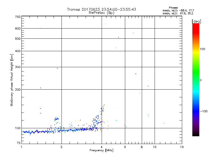The width and height of the screenshot is (214, 160).
Task: Click the '[deg]' colorbar label
Action: click(x=196, y=22)
